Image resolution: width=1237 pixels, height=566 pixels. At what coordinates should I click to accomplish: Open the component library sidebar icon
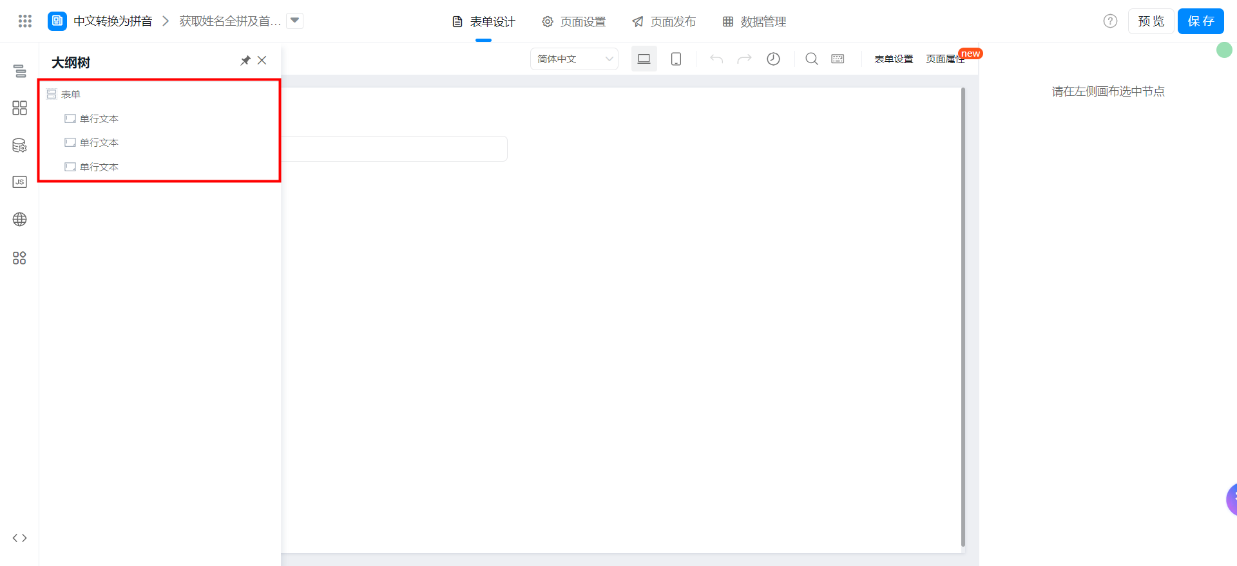click(20, 108)
